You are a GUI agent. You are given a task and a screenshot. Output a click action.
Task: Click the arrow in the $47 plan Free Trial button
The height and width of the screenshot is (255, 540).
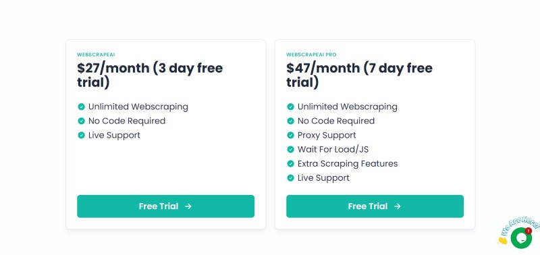point(398,206)
